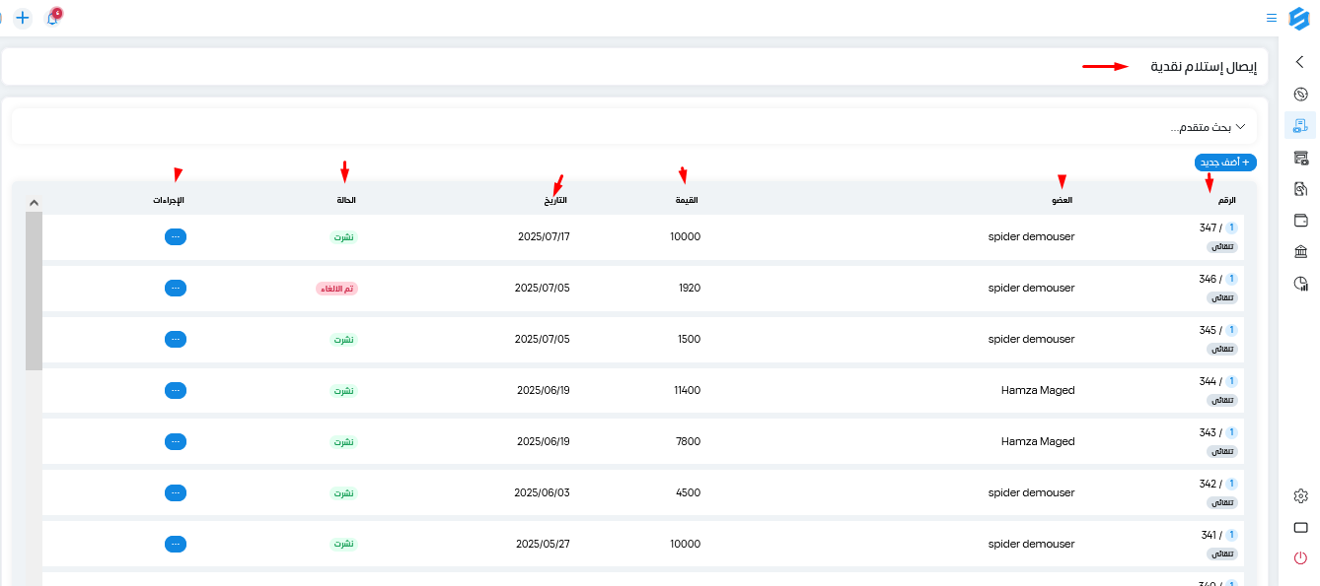
Task: Open settings gear icon in sidebar
Action: tap(1300, 495)
